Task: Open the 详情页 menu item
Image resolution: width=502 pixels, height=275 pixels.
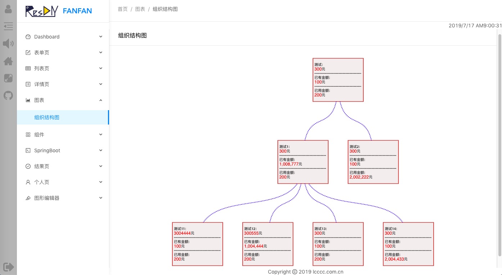Action: pyautogui.click(x=63, y=84)
